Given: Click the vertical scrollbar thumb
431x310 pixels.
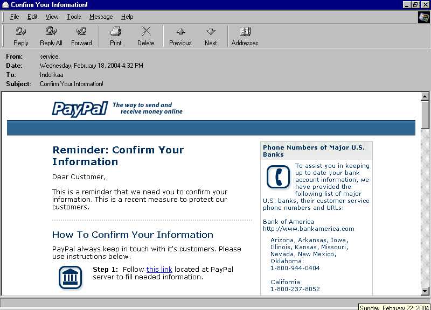Looking at the screenshot, I should pyautogui.click(x=425, y=115).
